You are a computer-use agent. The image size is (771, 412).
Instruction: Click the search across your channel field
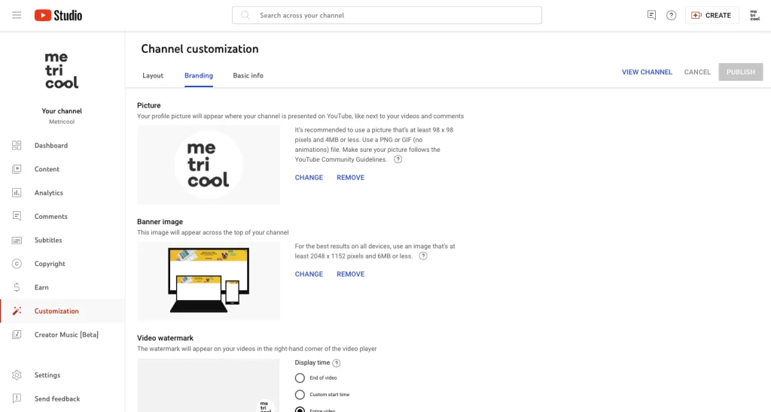click(387, 15)
